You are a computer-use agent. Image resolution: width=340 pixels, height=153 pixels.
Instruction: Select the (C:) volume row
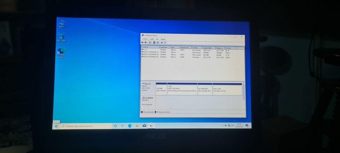pos(192,50)
